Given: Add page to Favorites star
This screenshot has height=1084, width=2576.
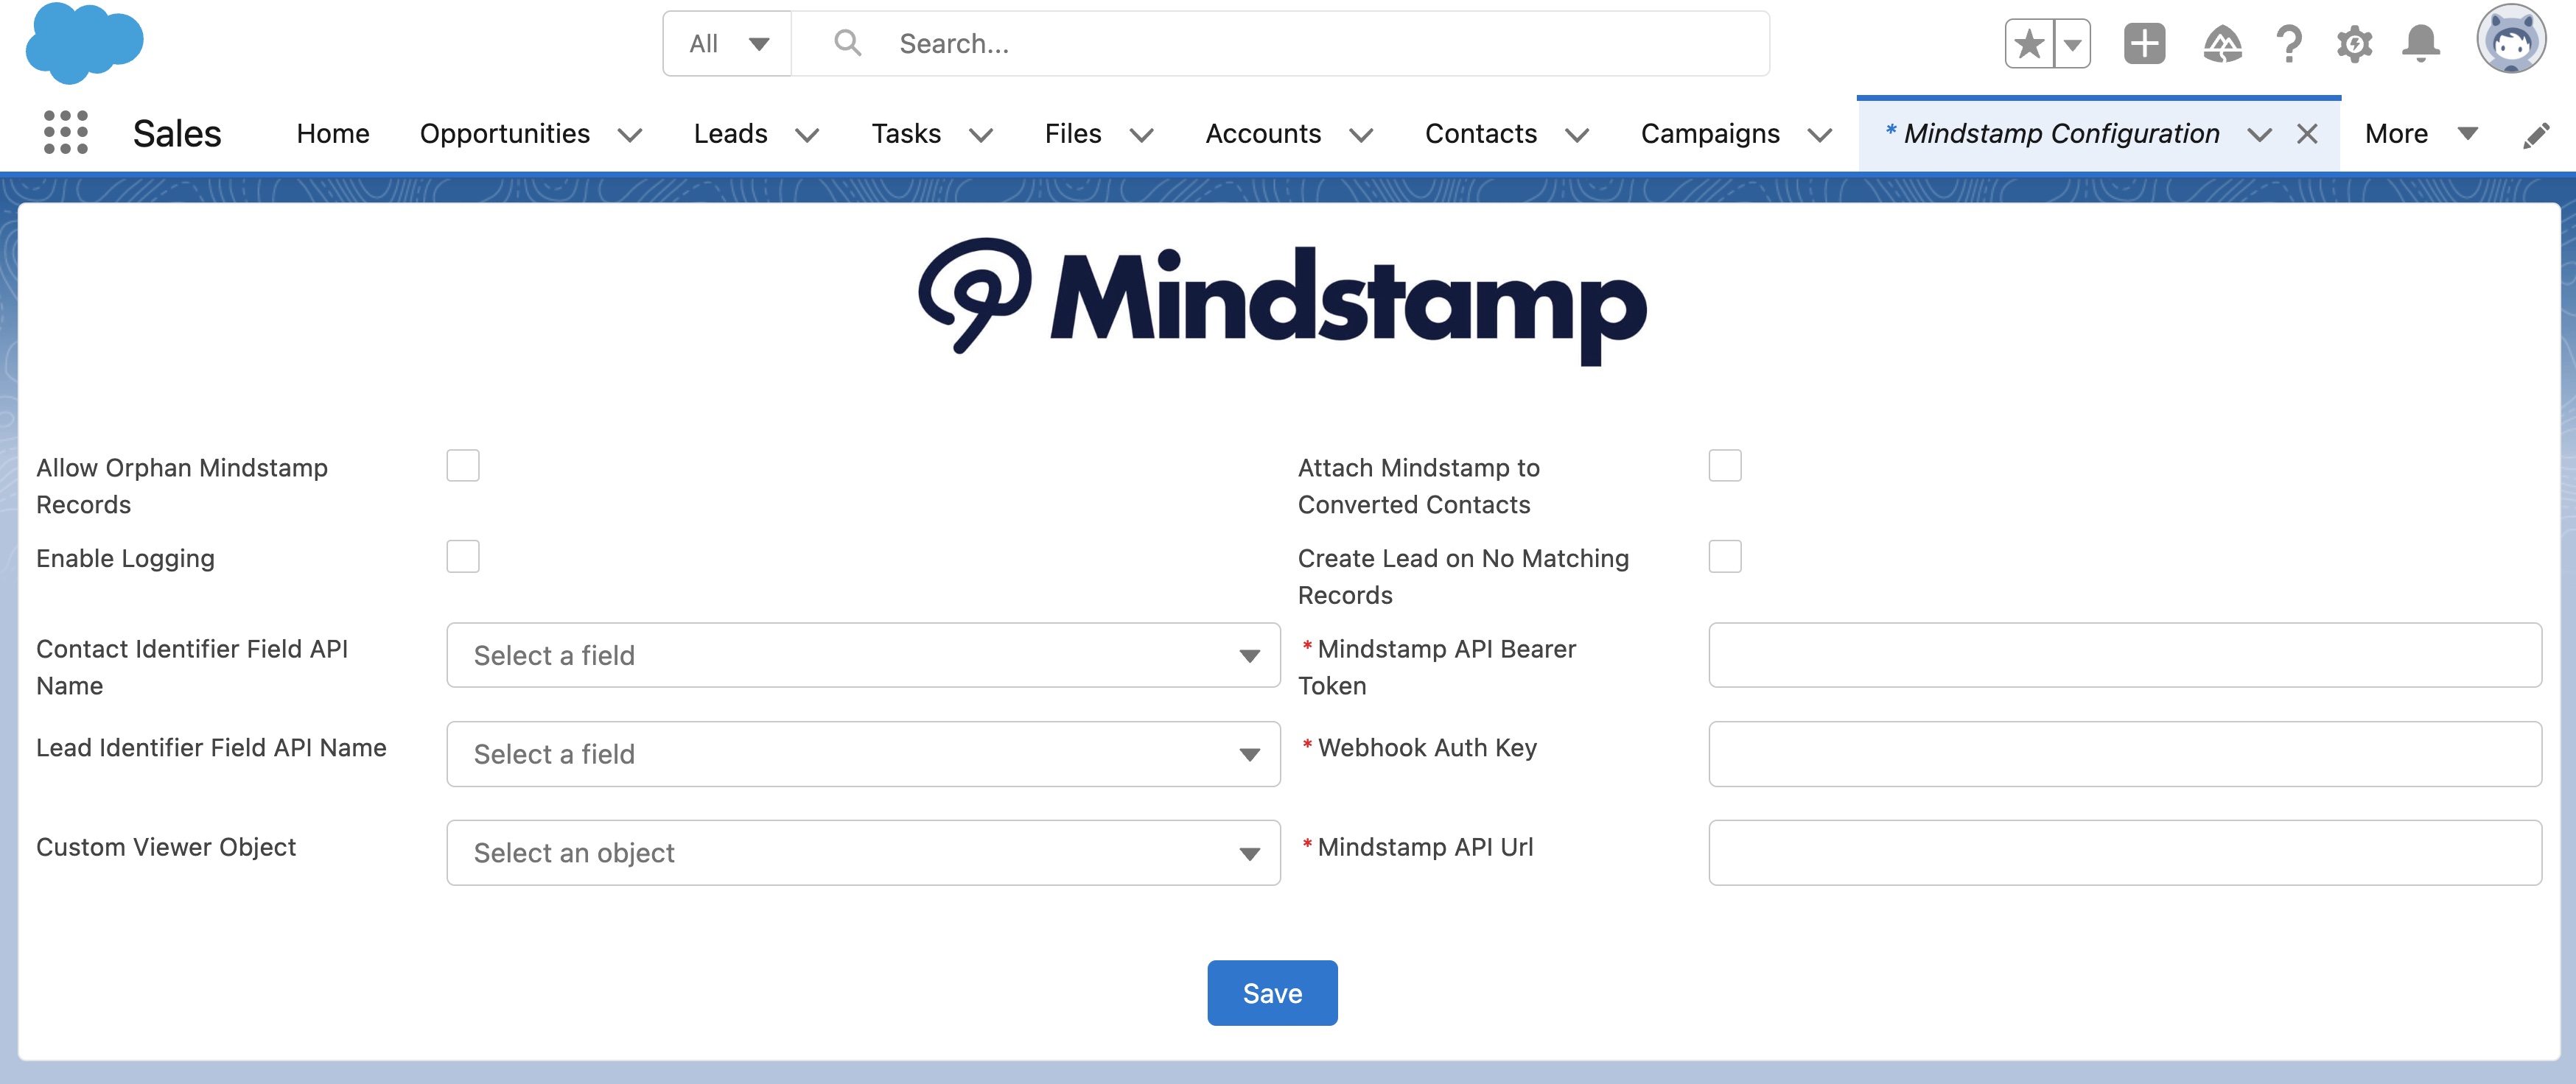Looking at the screenshot, I should pyautogui.click(x=2029, y=44).
